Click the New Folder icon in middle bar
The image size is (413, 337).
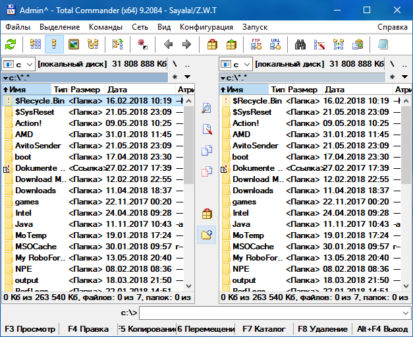[x=206, y=235]
